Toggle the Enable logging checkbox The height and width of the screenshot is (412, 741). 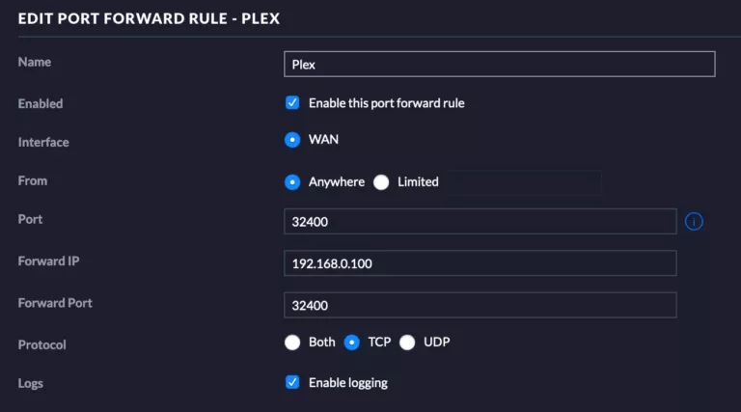click(x=292, y=382)
